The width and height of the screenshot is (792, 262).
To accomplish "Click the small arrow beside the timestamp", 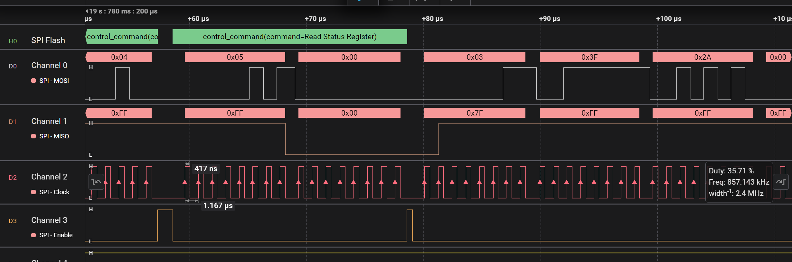I will 87,11.
